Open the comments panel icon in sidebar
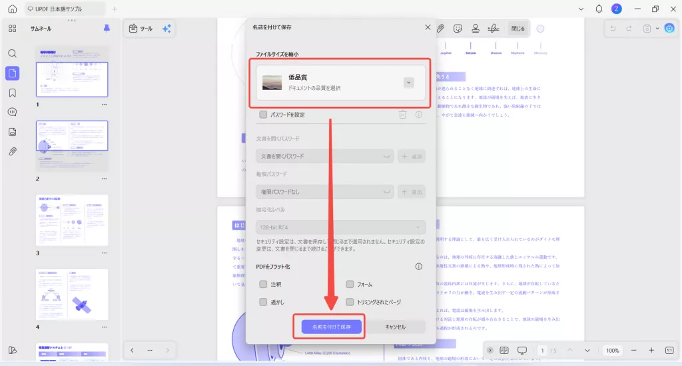Screen dimensions: 682x366 click(x=12, y=112)
